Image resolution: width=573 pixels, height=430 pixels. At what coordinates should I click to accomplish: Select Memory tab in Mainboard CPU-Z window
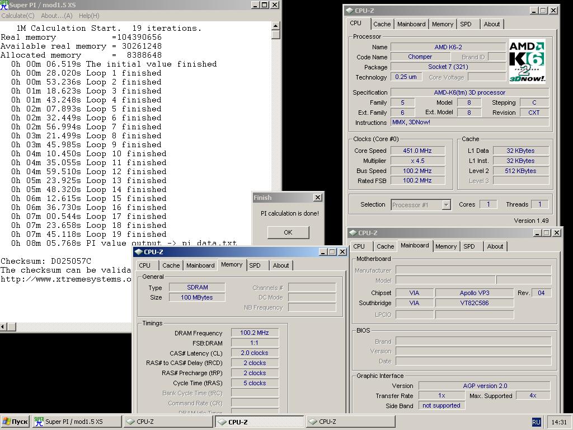[x=446, y=246]
